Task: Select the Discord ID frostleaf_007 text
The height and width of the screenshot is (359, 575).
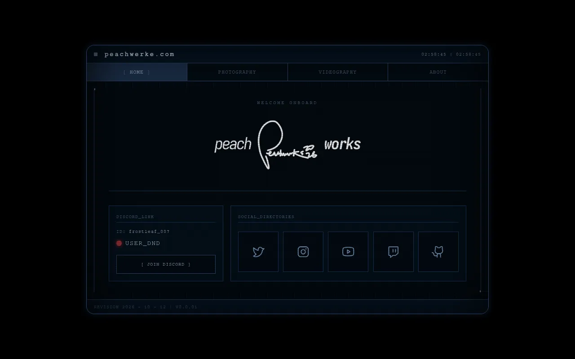Action: 149,232
